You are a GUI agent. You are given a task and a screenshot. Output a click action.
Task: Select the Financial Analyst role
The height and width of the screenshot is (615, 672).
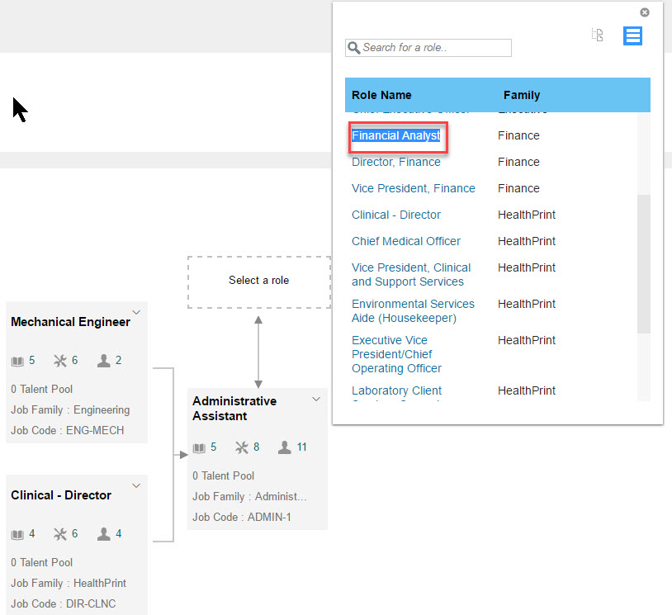click(395, 135)
